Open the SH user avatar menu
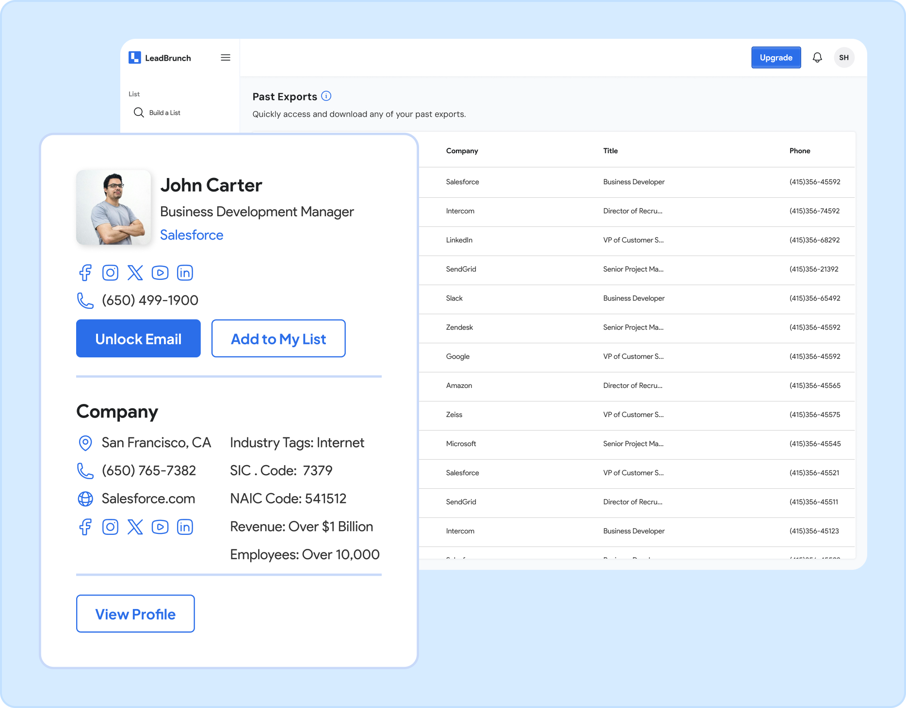Viewport: 906px width, 708px height. tap(844, 58)
